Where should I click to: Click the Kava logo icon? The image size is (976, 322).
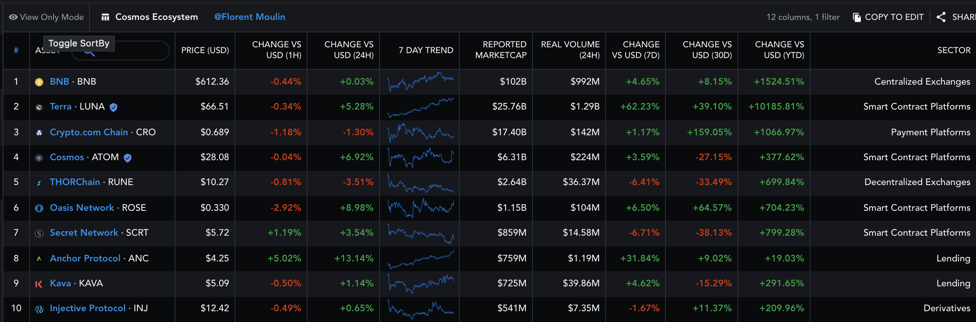(x=39, y=284)
